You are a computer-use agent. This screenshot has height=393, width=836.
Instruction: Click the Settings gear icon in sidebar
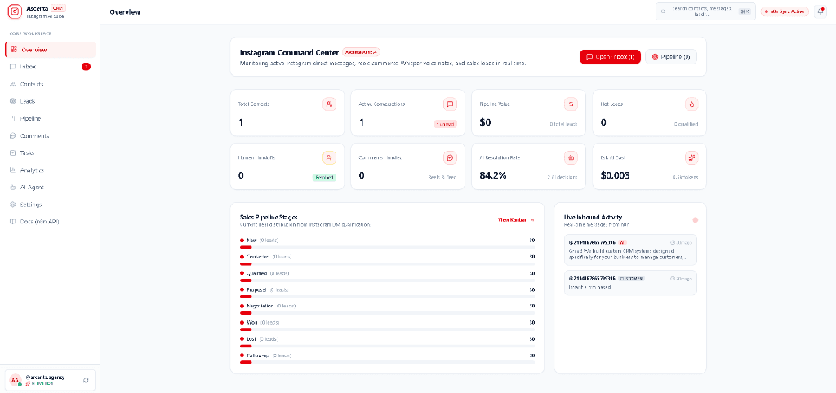pyautogui.click(x=13, y=205)
